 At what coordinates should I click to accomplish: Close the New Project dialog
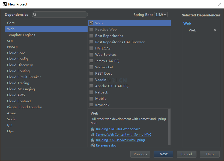pyautogui.click(x=219, y=4)
